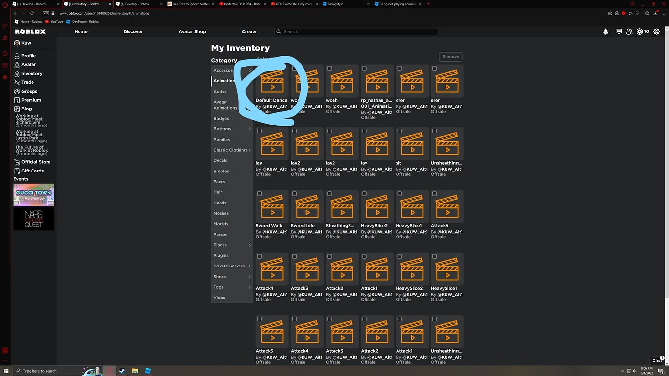Open the Profile icon in the sidebar

17,56
